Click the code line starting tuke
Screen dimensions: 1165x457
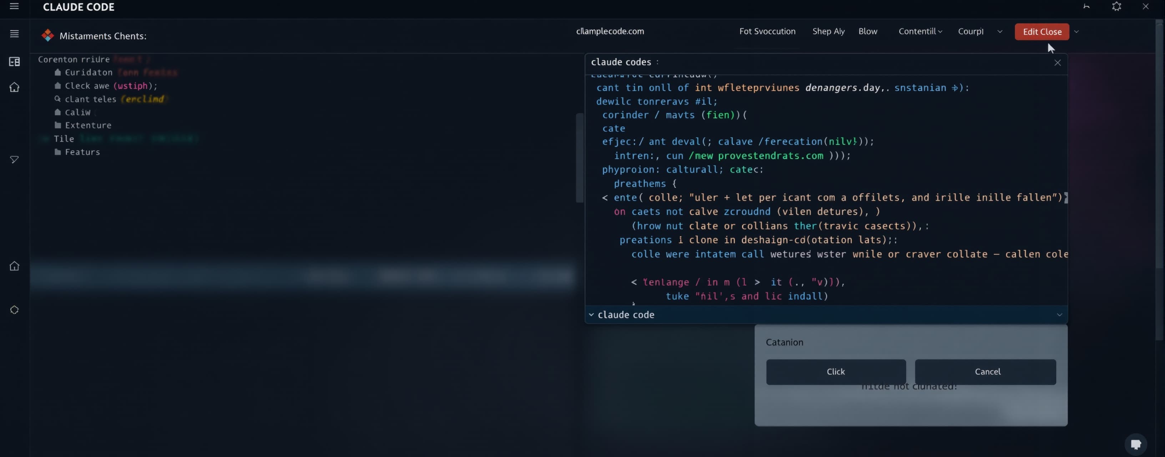point(747,296)
